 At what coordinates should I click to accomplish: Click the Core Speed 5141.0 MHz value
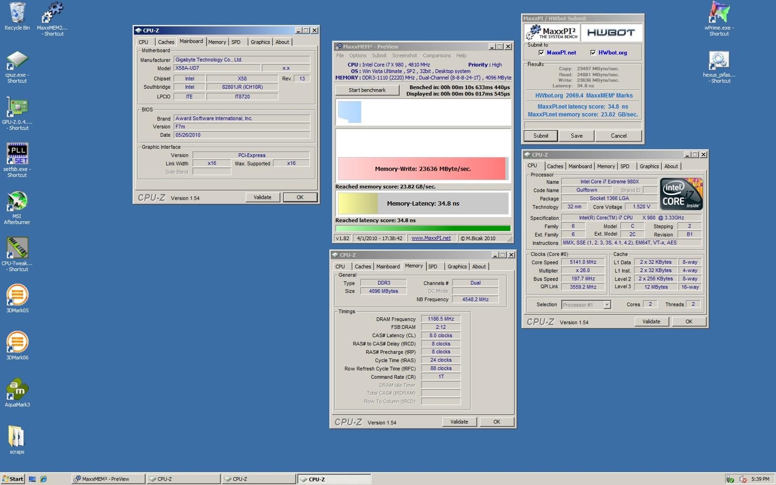pos(582,262)
